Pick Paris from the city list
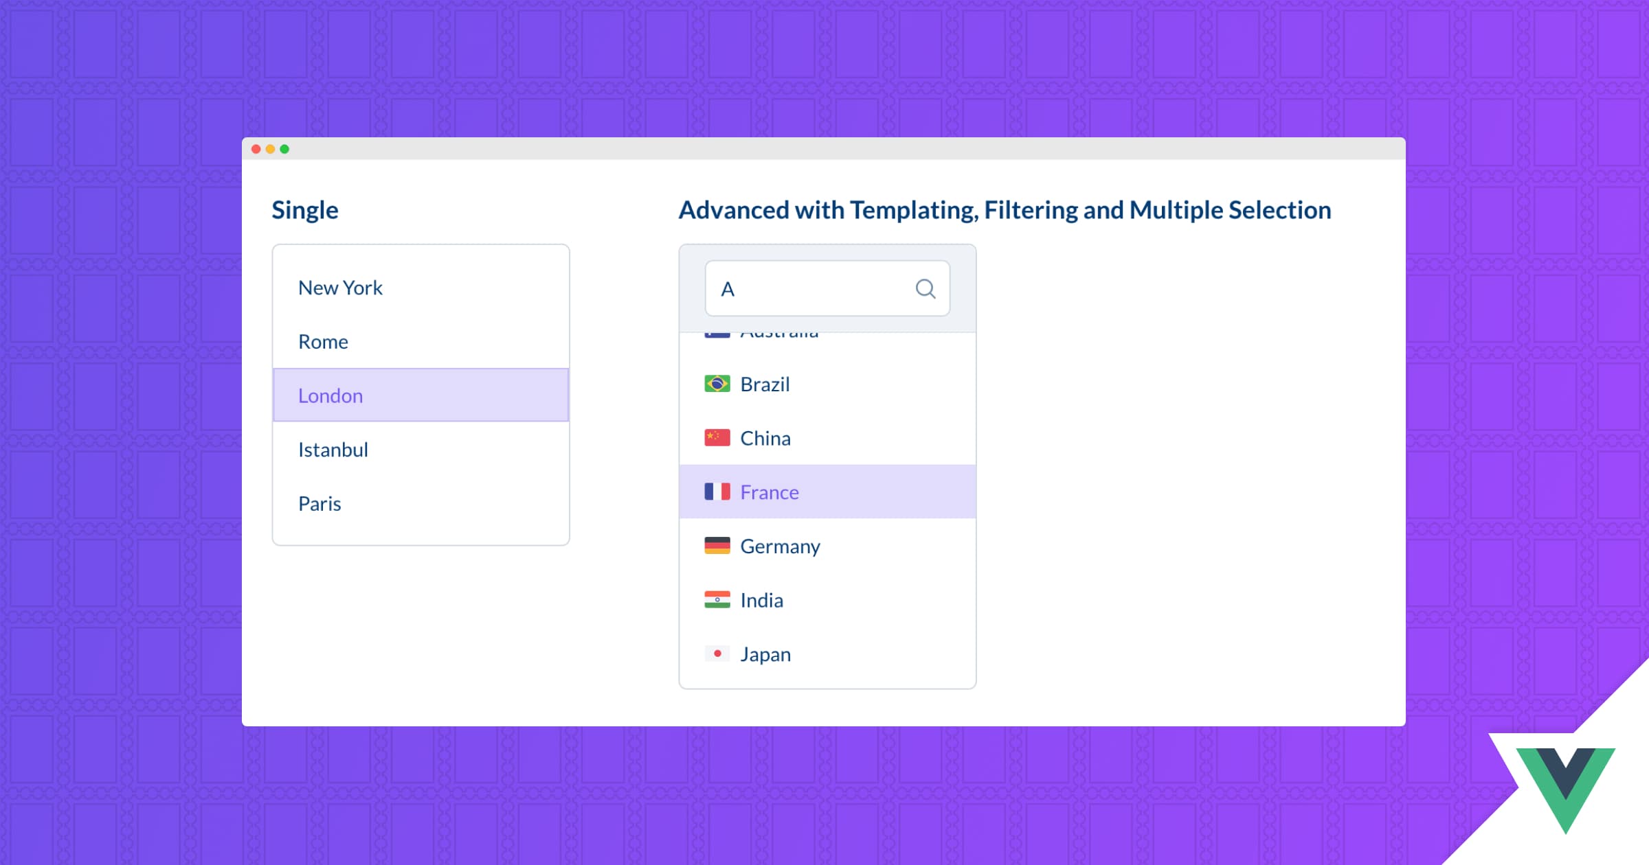This screenshot has width=1649, height=865. (x=420, y=503)
